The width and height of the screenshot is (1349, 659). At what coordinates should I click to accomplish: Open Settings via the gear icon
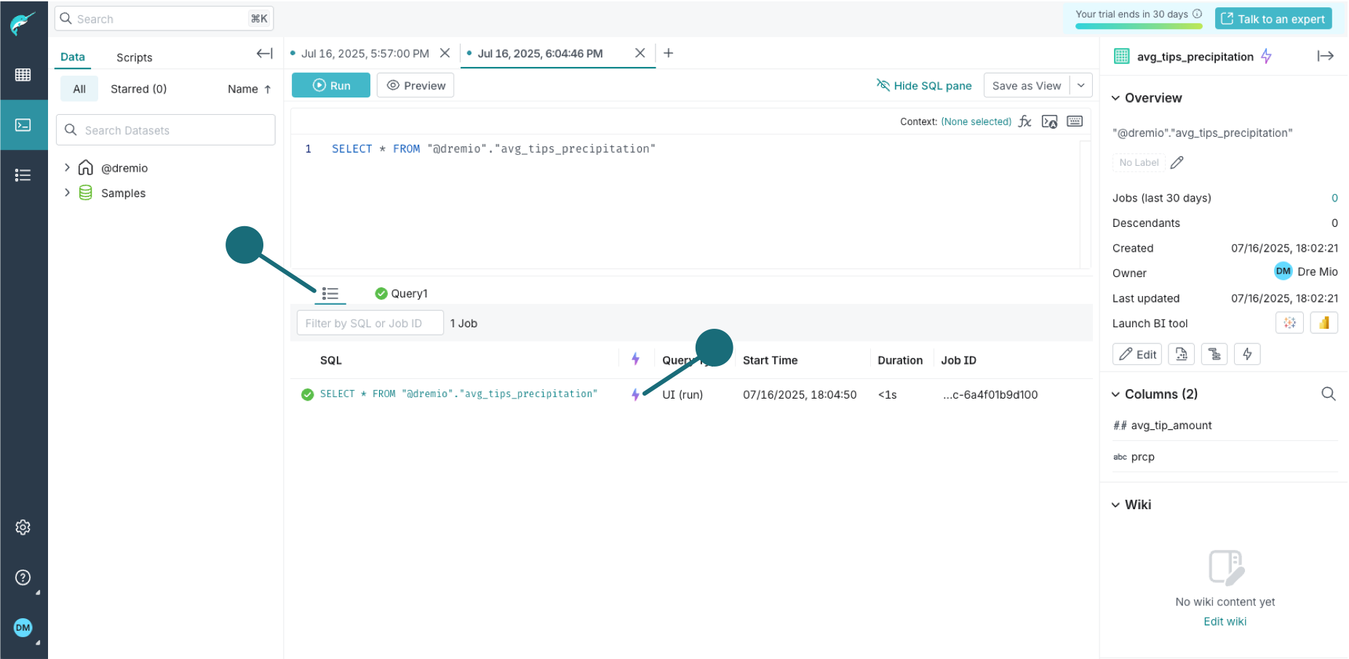click(x=23, y=527)
